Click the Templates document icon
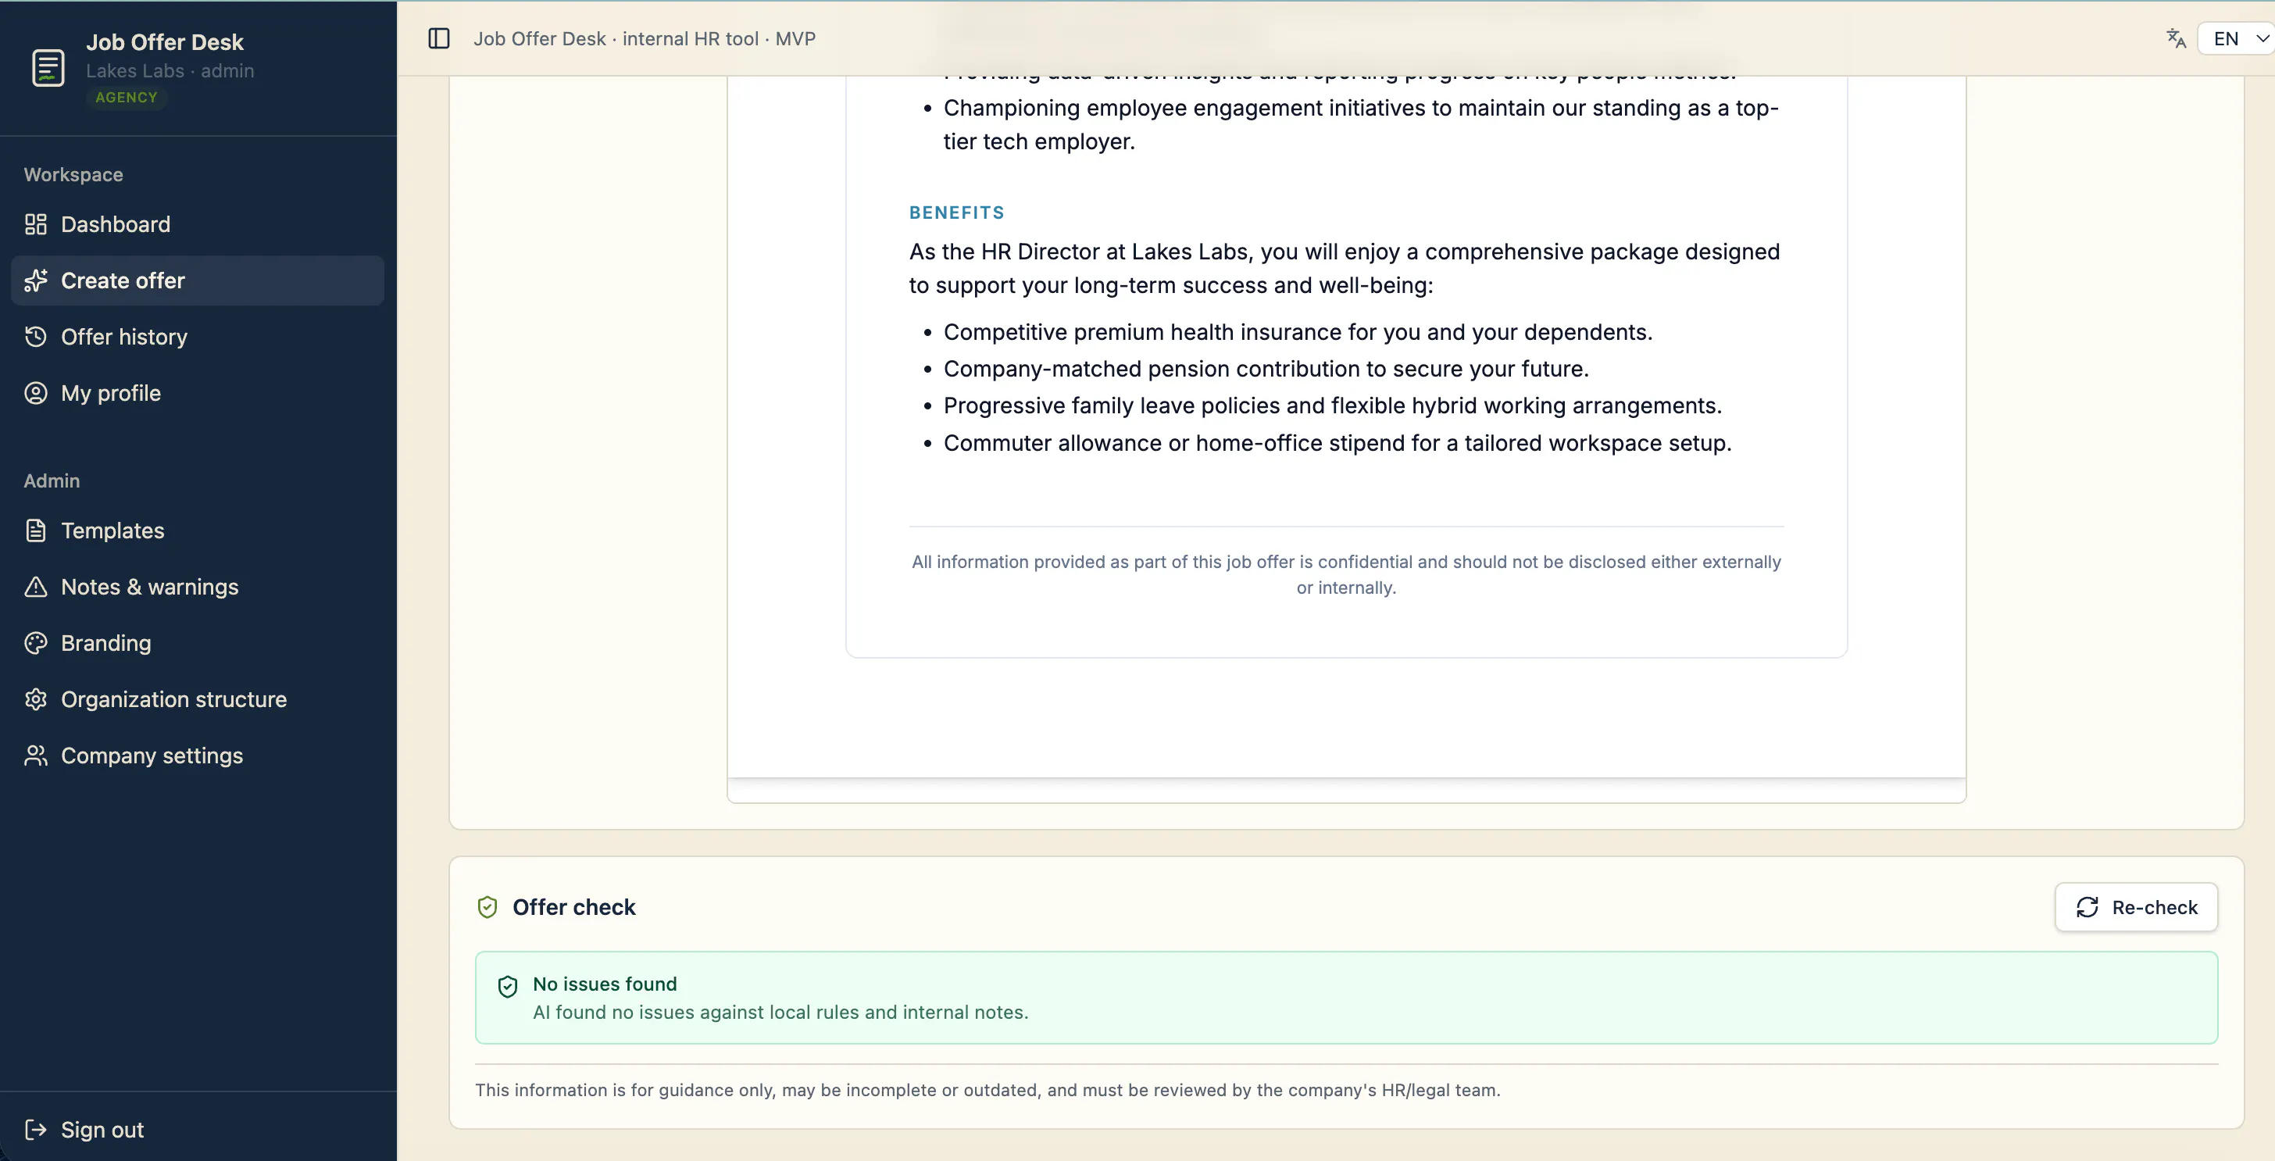Image resolution: width=2275 pixels, height=1161 pixels. tap(35, 530)
